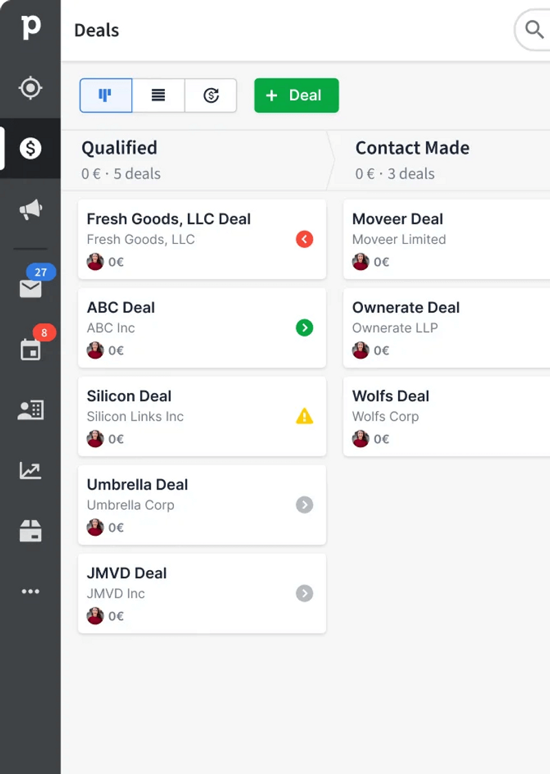
Task: Switch to list view of deals
Action: [x=158, y=95]
